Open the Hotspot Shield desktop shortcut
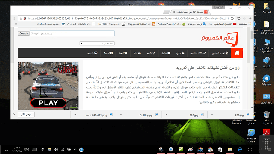The image size is (274, 154). coord(251,136)
